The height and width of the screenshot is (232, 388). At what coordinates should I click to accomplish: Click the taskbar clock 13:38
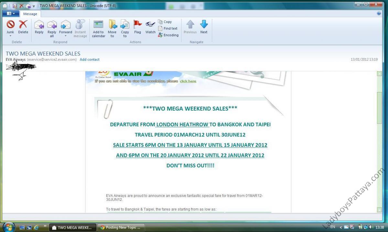click(380, 227)
